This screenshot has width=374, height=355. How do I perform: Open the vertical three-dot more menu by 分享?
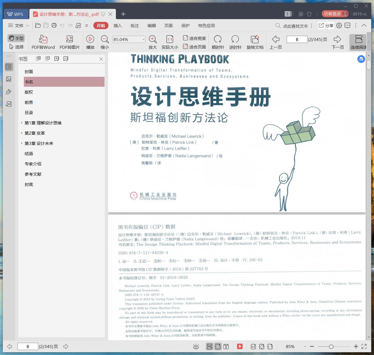[356, 25]
